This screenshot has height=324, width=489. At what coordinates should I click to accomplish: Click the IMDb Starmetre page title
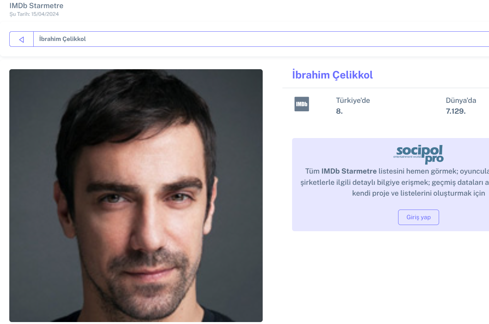point(36,6)
